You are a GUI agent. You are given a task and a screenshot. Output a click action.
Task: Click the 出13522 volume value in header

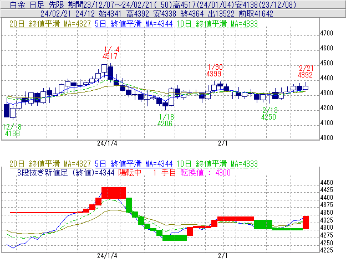221,14
